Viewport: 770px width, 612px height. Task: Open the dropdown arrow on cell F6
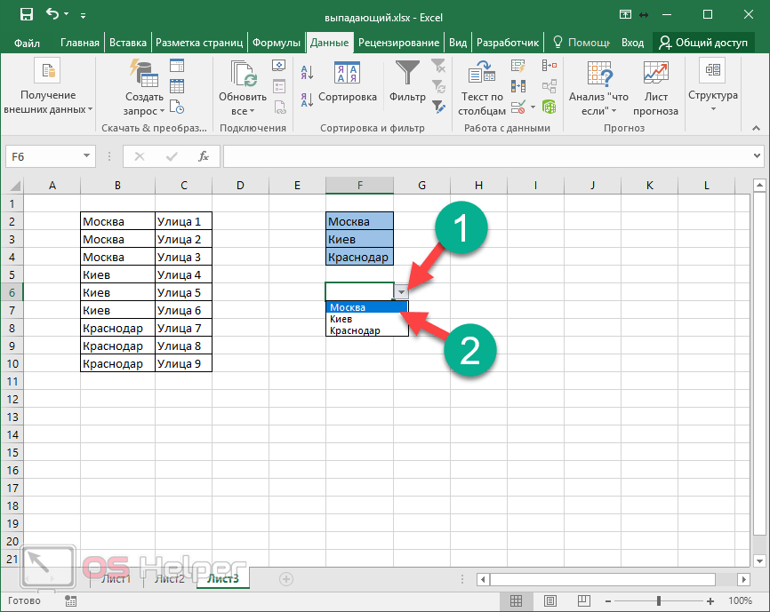pyautogui.click(x=402, y=292)
